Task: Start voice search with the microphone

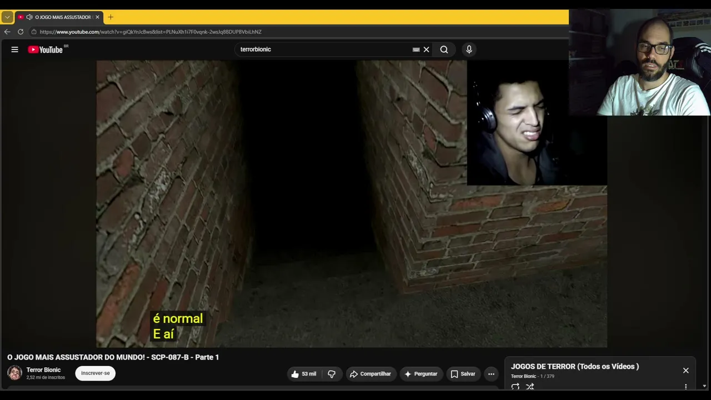Action: [x=469, y=49]
